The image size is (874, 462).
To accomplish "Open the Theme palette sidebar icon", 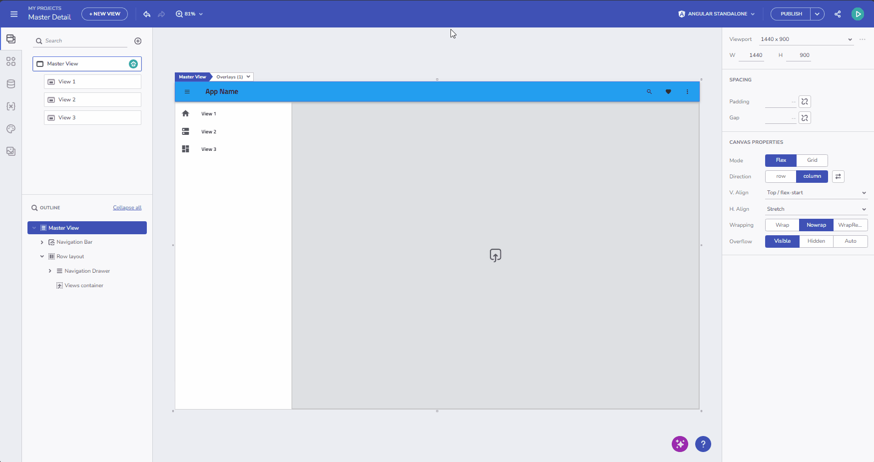I will (11, 129).
